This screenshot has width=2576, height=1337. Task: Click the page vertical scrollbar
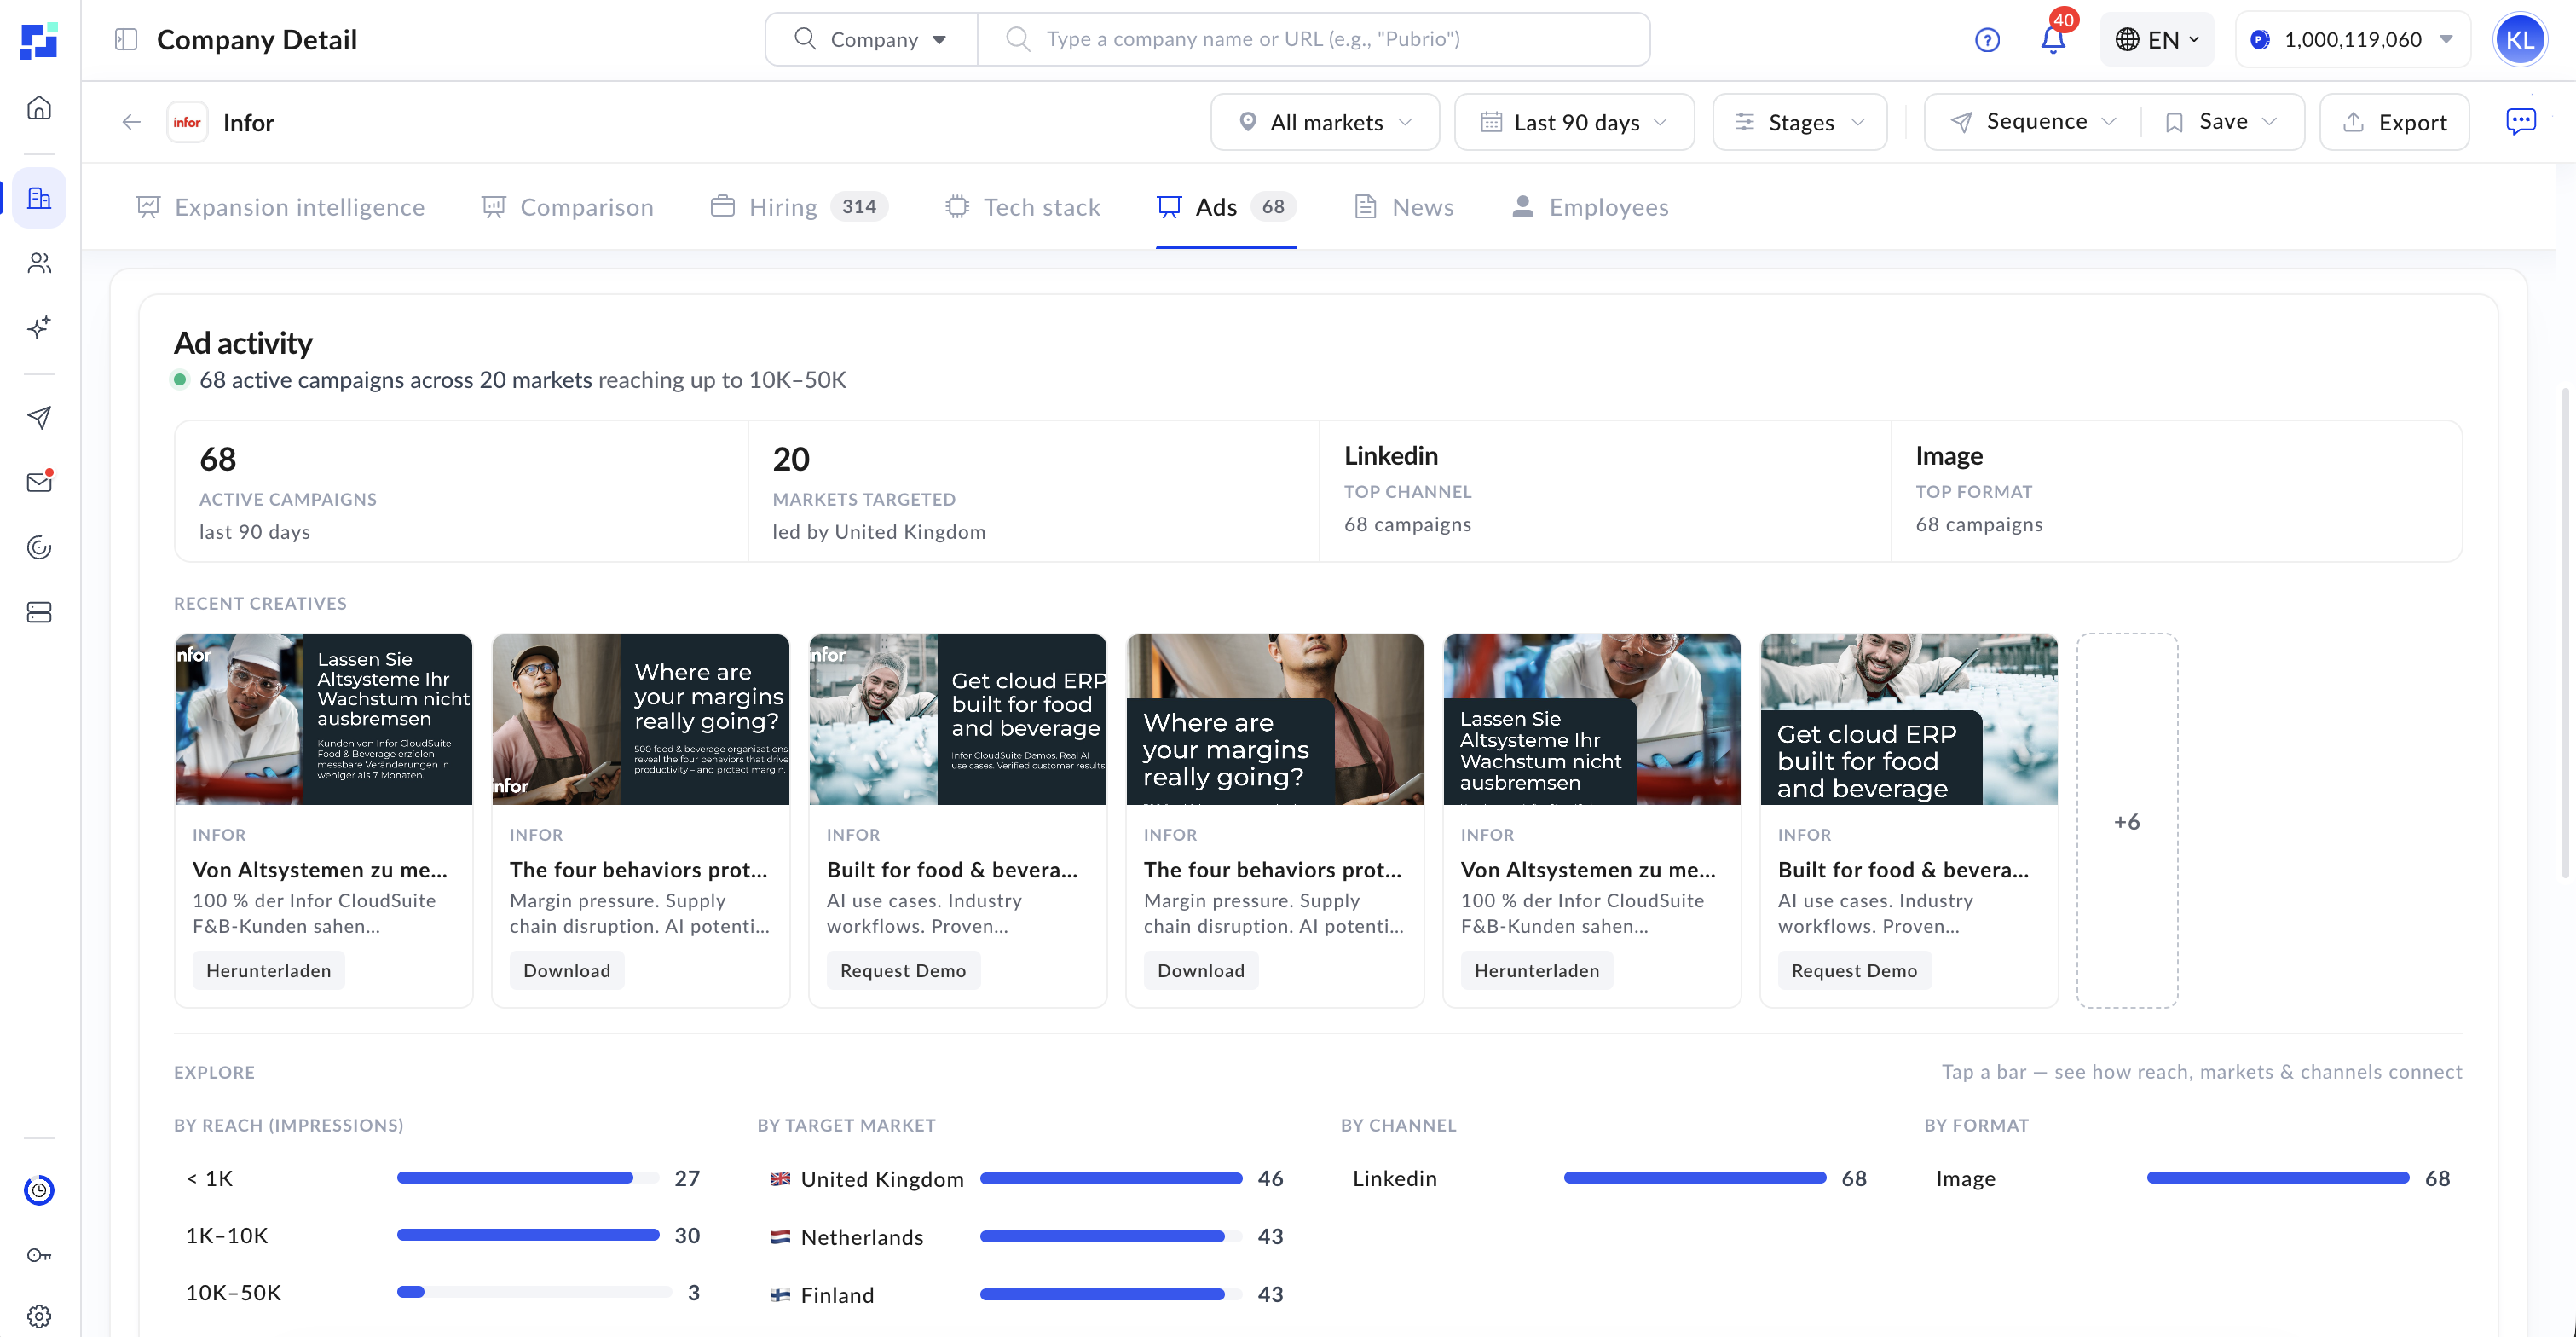click(2566, 632)
